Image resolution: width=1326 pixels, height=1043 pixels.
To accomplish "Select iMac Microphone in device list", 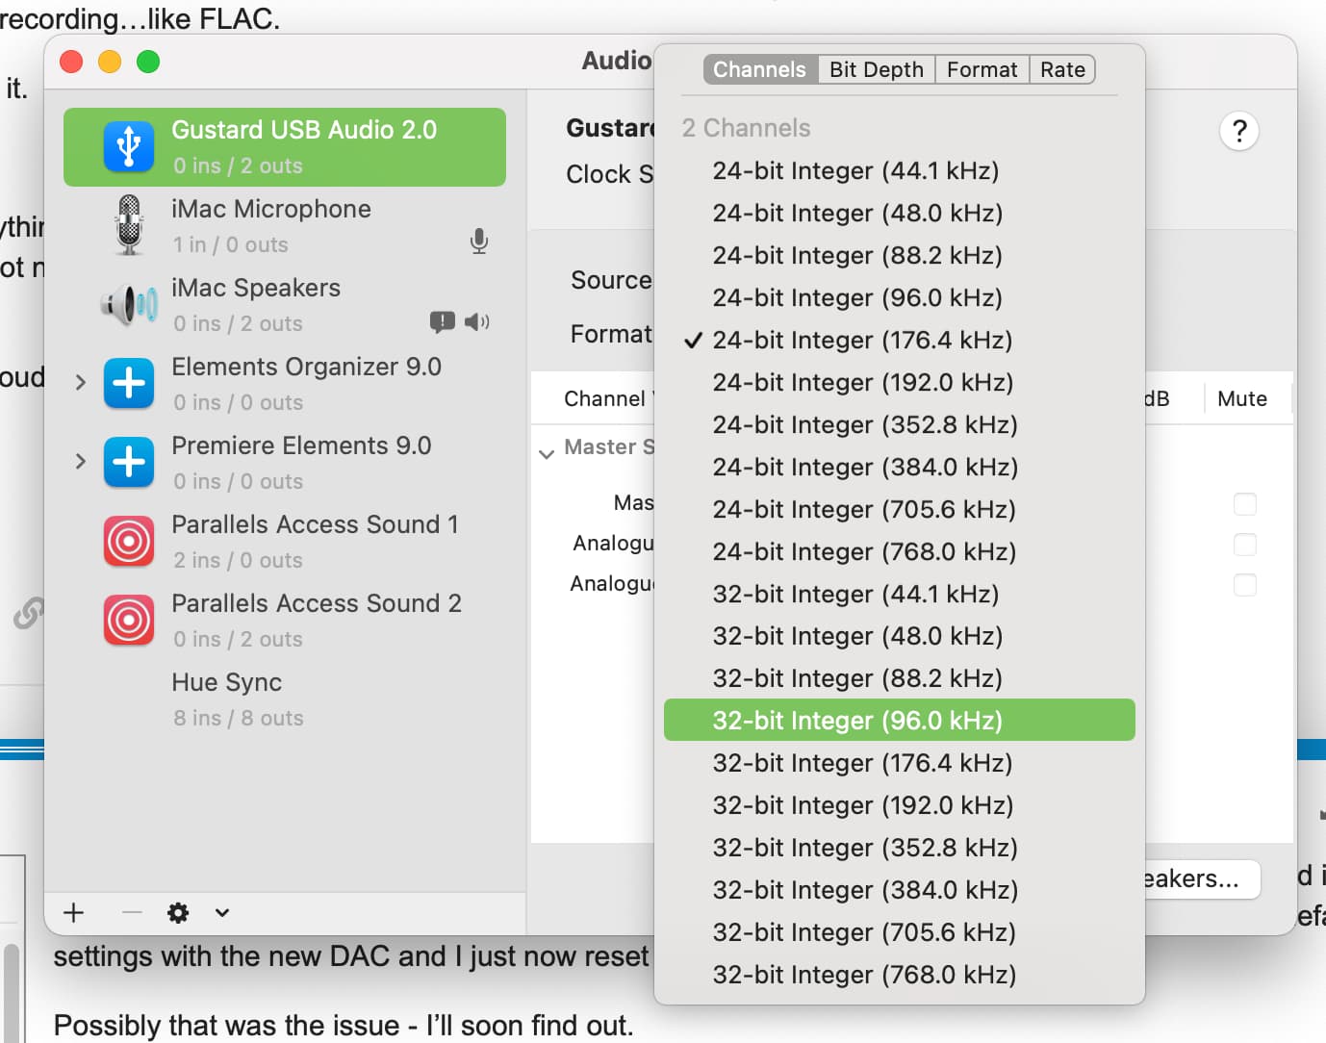I will point(285,226).
